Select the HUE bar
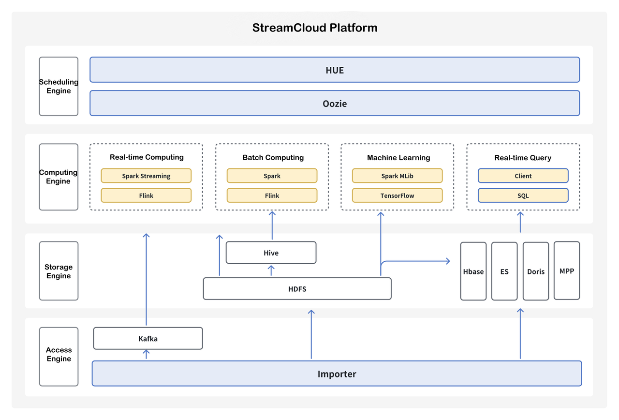Image resolution: width=619 pixels, height=420 pixels. pyautogui.click(x=335, y=70)
